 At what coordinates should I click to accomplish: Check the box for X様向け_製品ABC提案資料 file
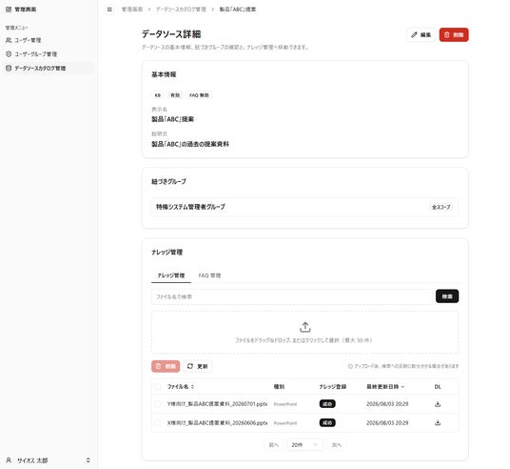pos(158,422)
